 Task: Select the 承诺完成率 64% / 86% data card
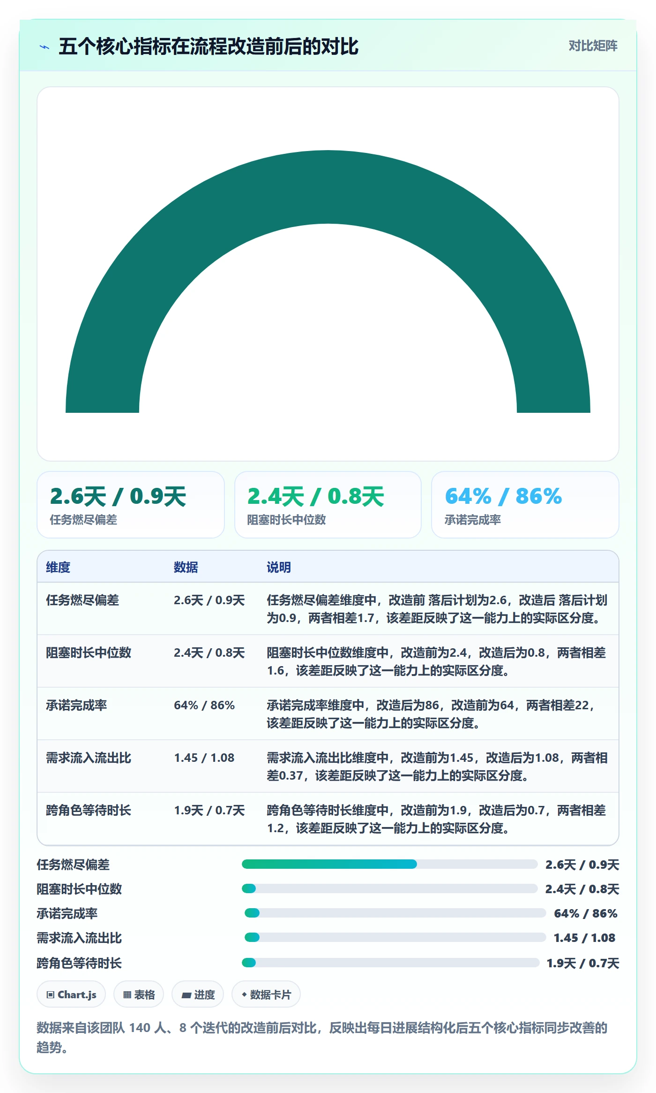click(525, 505)
